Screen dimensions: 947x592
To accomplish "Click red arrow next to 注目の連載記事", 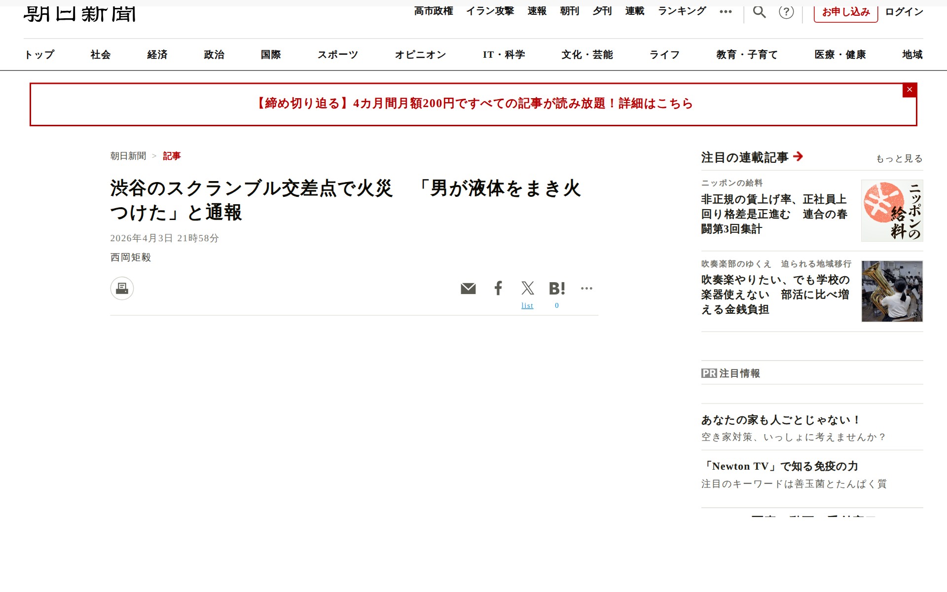I will (798, 156).
